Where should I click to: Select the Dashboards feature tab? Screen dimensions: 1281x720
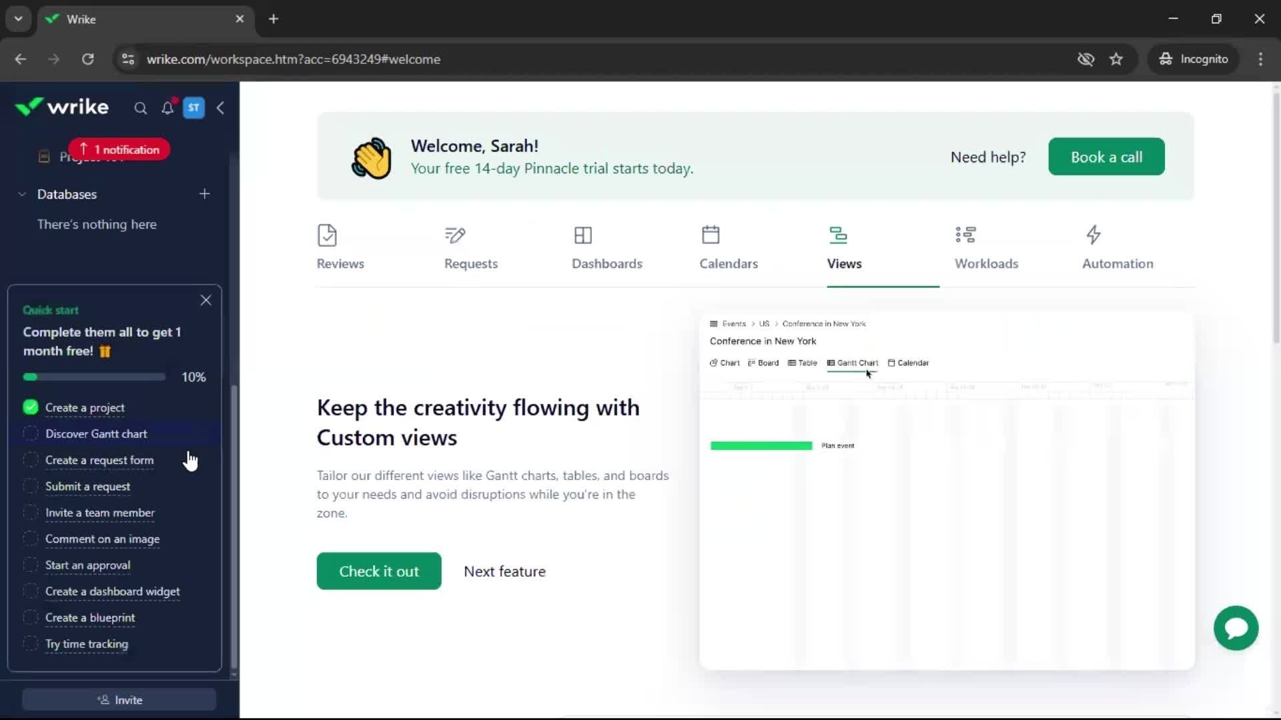tap(606, 248)
